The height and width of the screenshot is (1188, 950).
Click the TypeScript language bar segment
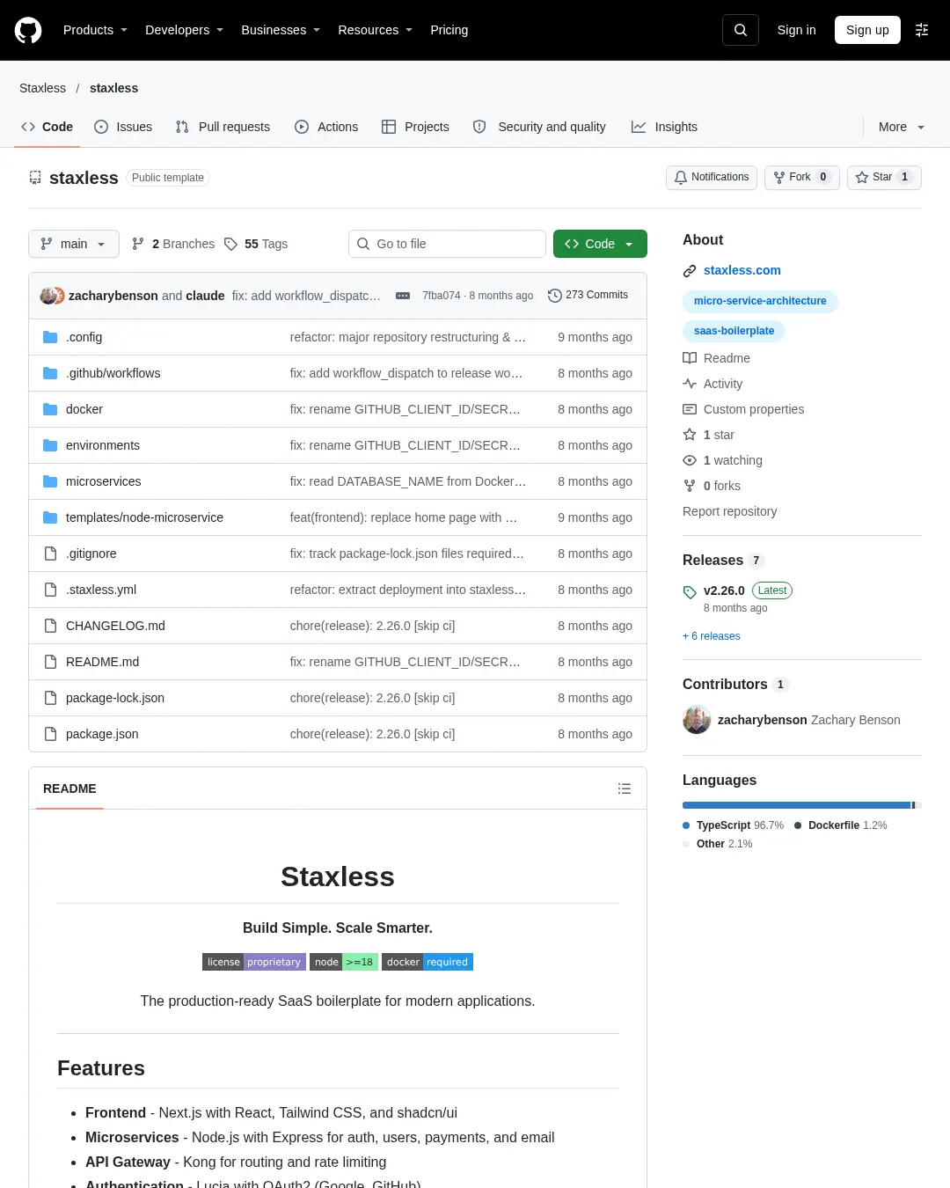coord(796,805)
